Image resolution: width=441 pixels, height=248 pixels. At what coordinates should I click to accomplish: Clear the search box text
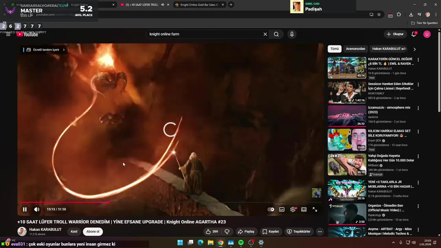[265, 34]
